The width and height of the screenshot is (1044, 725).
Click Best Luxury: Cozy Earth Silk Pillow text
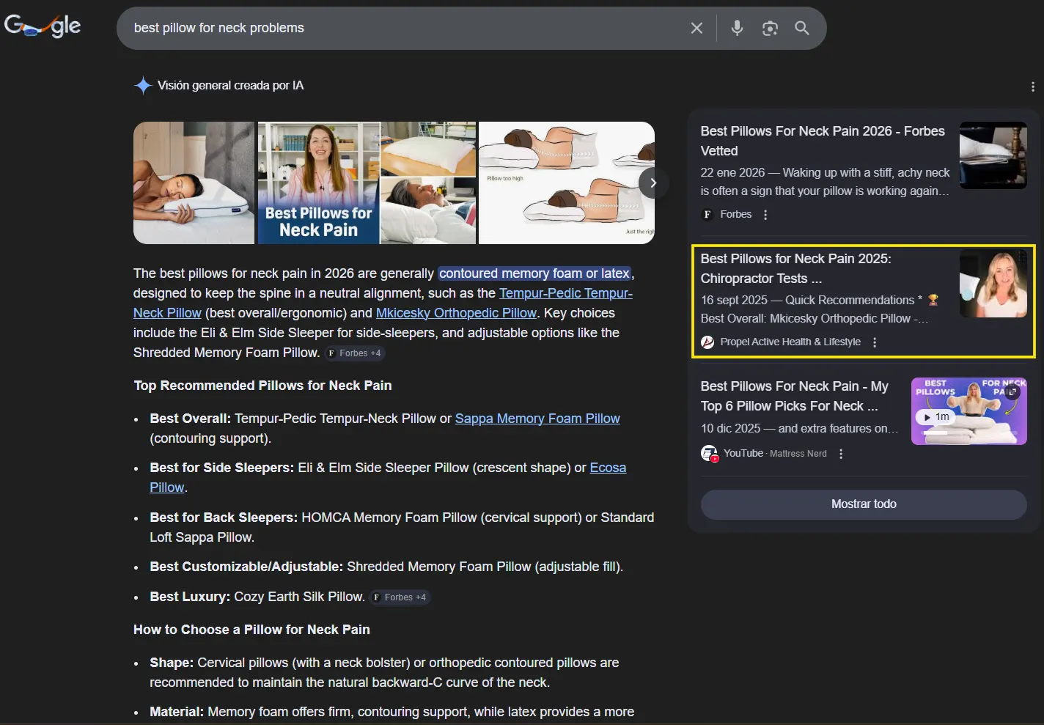click(257, 597)
